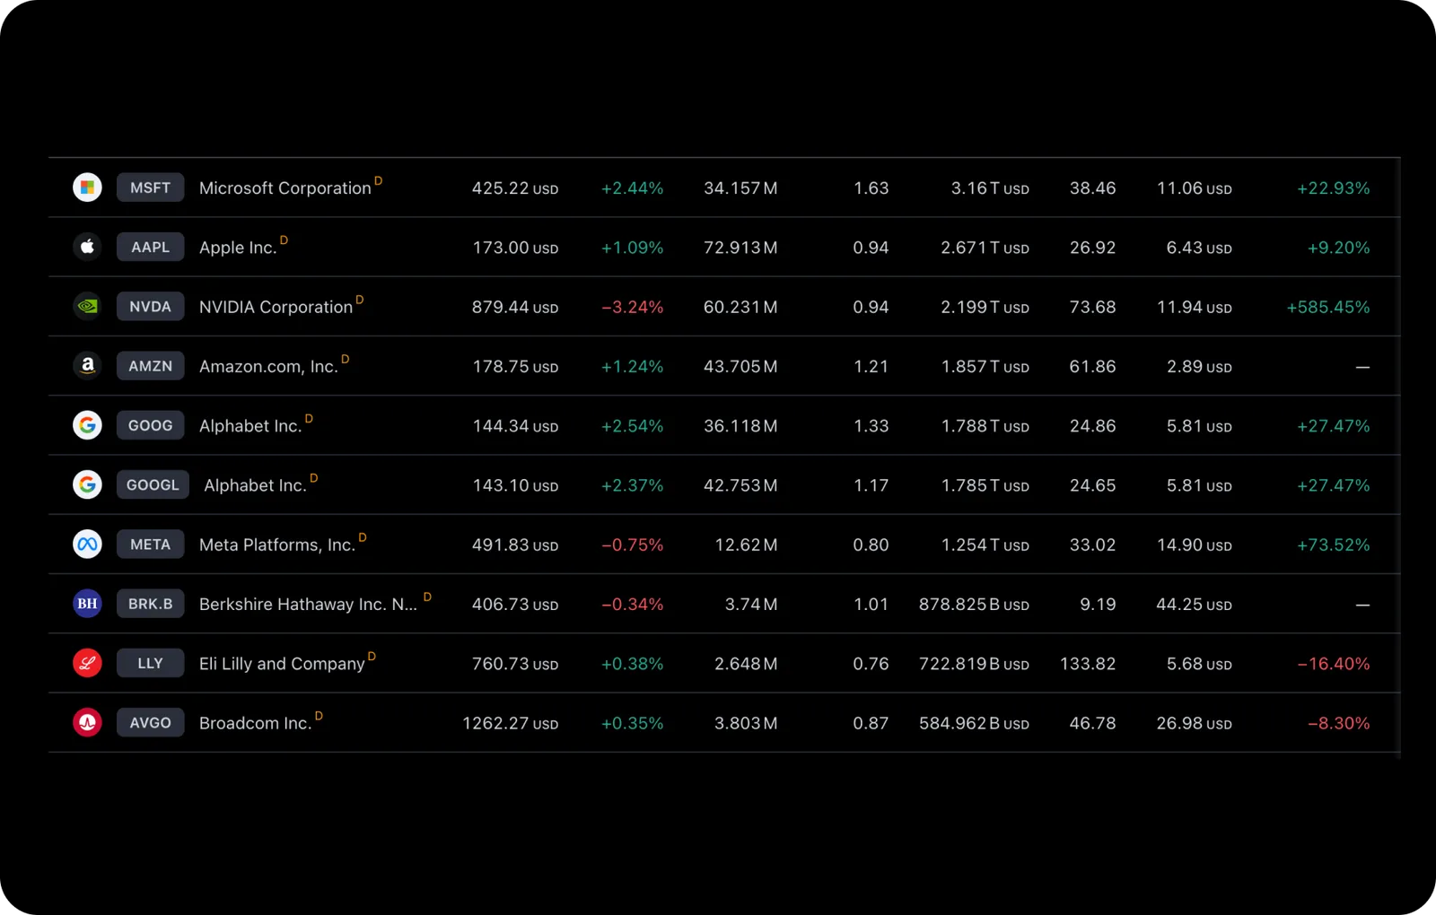Click the Microsoft logo icon
Image resolution: width=1436 pixels, height=915 pixels.
point(87,187)
